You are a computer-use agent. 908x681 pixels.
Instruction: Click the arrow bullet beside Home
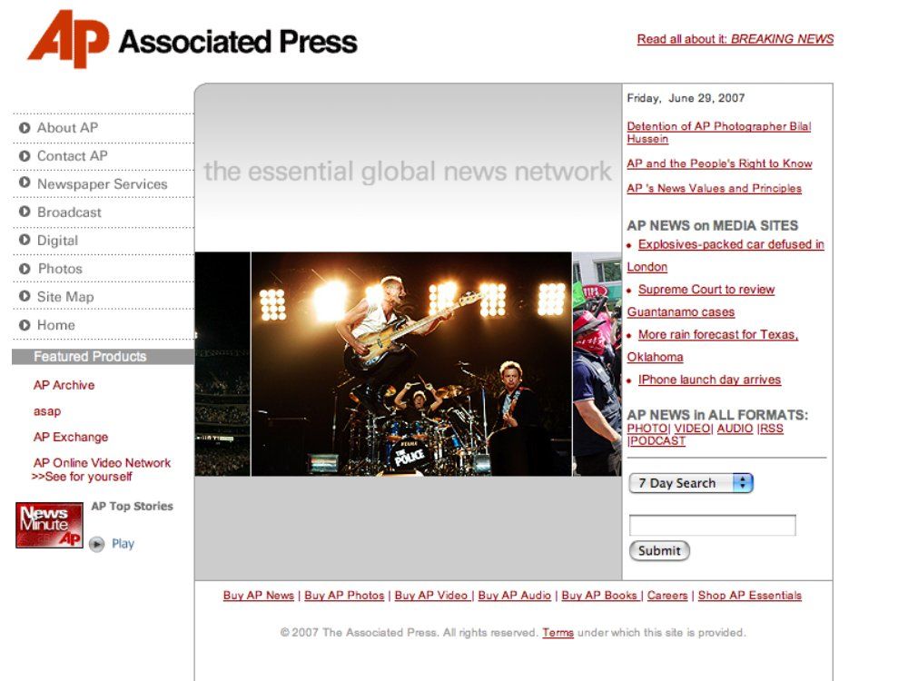25,325
